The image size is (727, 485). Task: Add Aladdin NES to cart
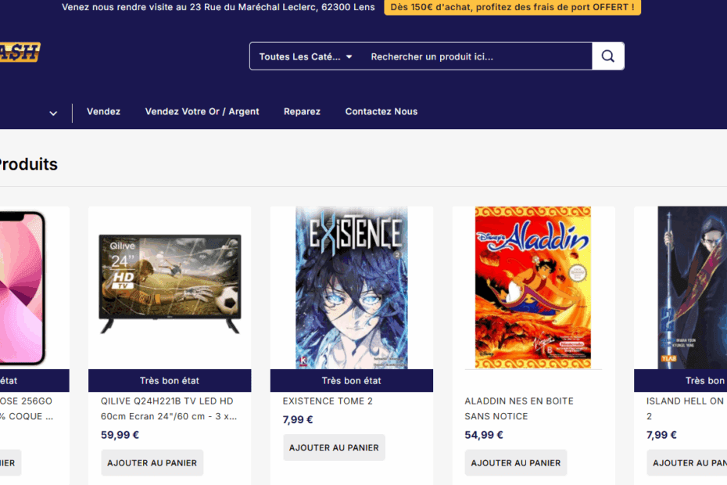pyautogui.click(x=516, y=463)
